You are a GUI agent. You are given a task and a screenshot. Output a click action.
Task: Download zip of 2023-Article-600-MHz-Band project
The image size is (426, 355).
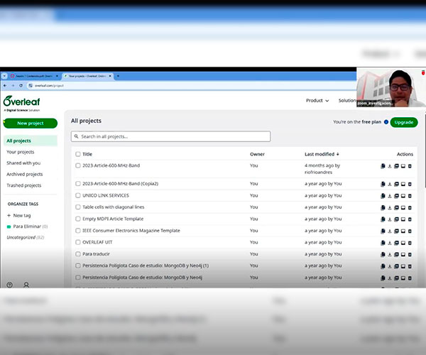[x=390, y=166]
